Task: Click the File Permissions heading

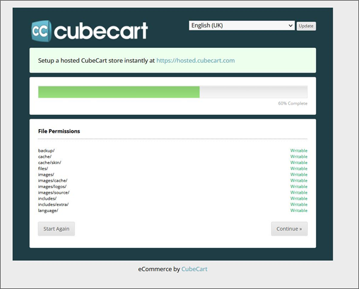Action: pyautogui.click(x=59, y=131)
